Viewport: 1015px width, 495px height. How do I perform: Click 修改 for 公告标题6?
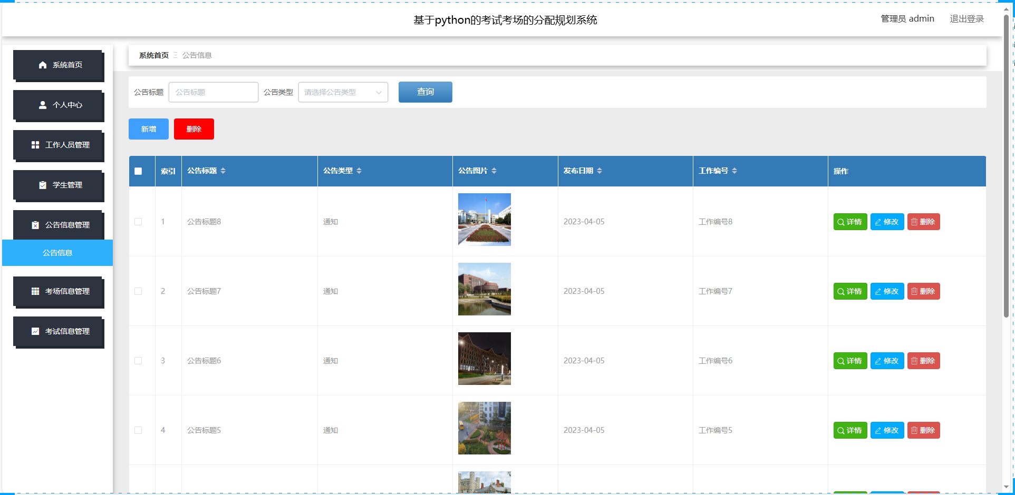pyautogui.click(x=887, y=361)
